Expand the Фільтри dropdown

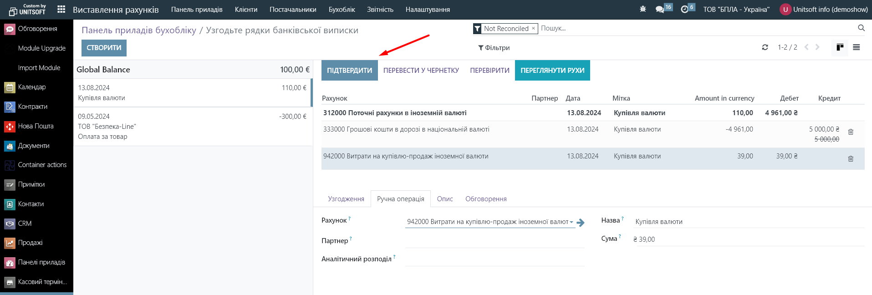click(494, 48)
